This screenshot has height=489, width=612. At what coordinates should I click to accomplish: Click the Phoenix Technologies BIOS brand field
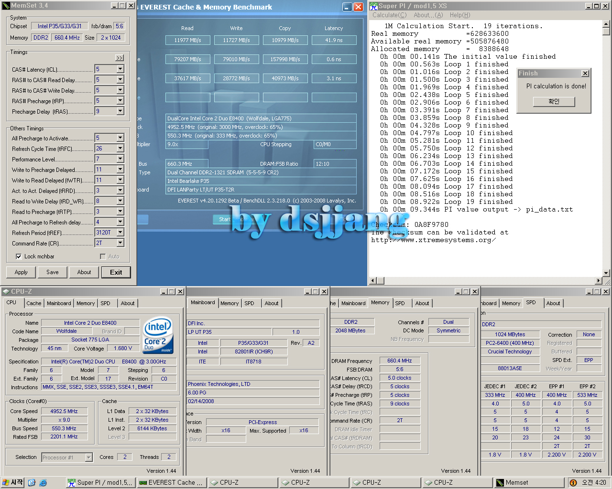253,384
